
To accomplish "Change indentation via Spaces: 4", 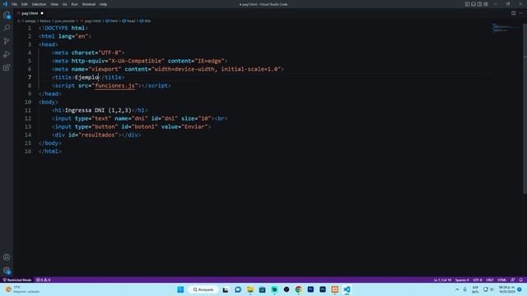I will point(462,280).
